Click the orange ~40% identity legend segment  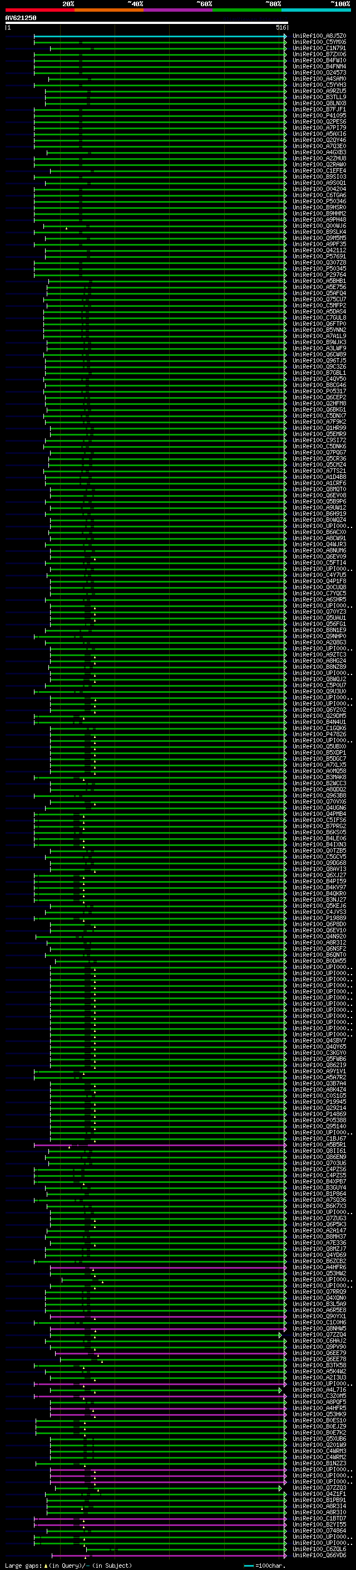(109, 10)
